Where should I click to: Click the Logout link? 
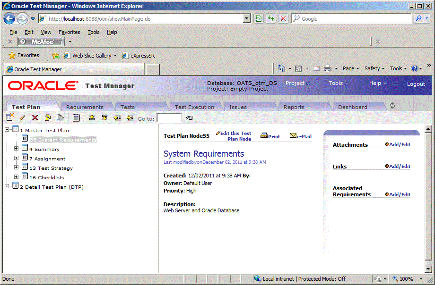[x=416, y=84]
